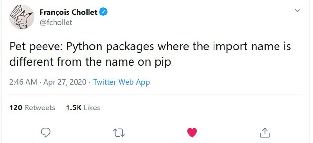Click the bold '120' retweet count
This screenshot has width=313, height=143.
[x=16, y=108]
